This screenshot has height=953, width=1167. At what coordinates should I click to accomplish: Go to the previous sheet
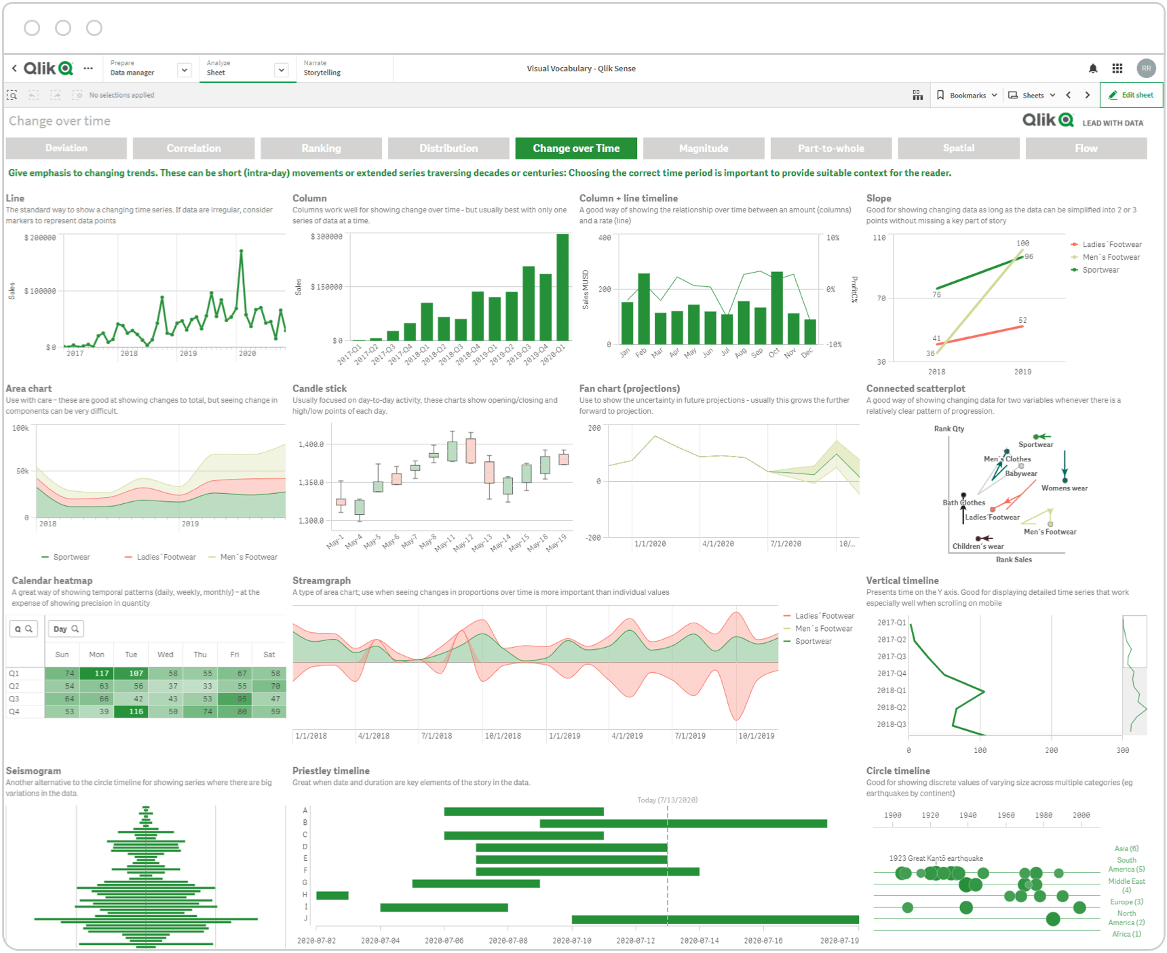coord(1069,95)
